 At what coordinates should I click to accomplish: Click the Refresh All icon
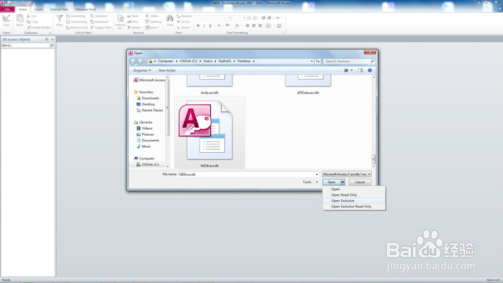tap(120, 19)
